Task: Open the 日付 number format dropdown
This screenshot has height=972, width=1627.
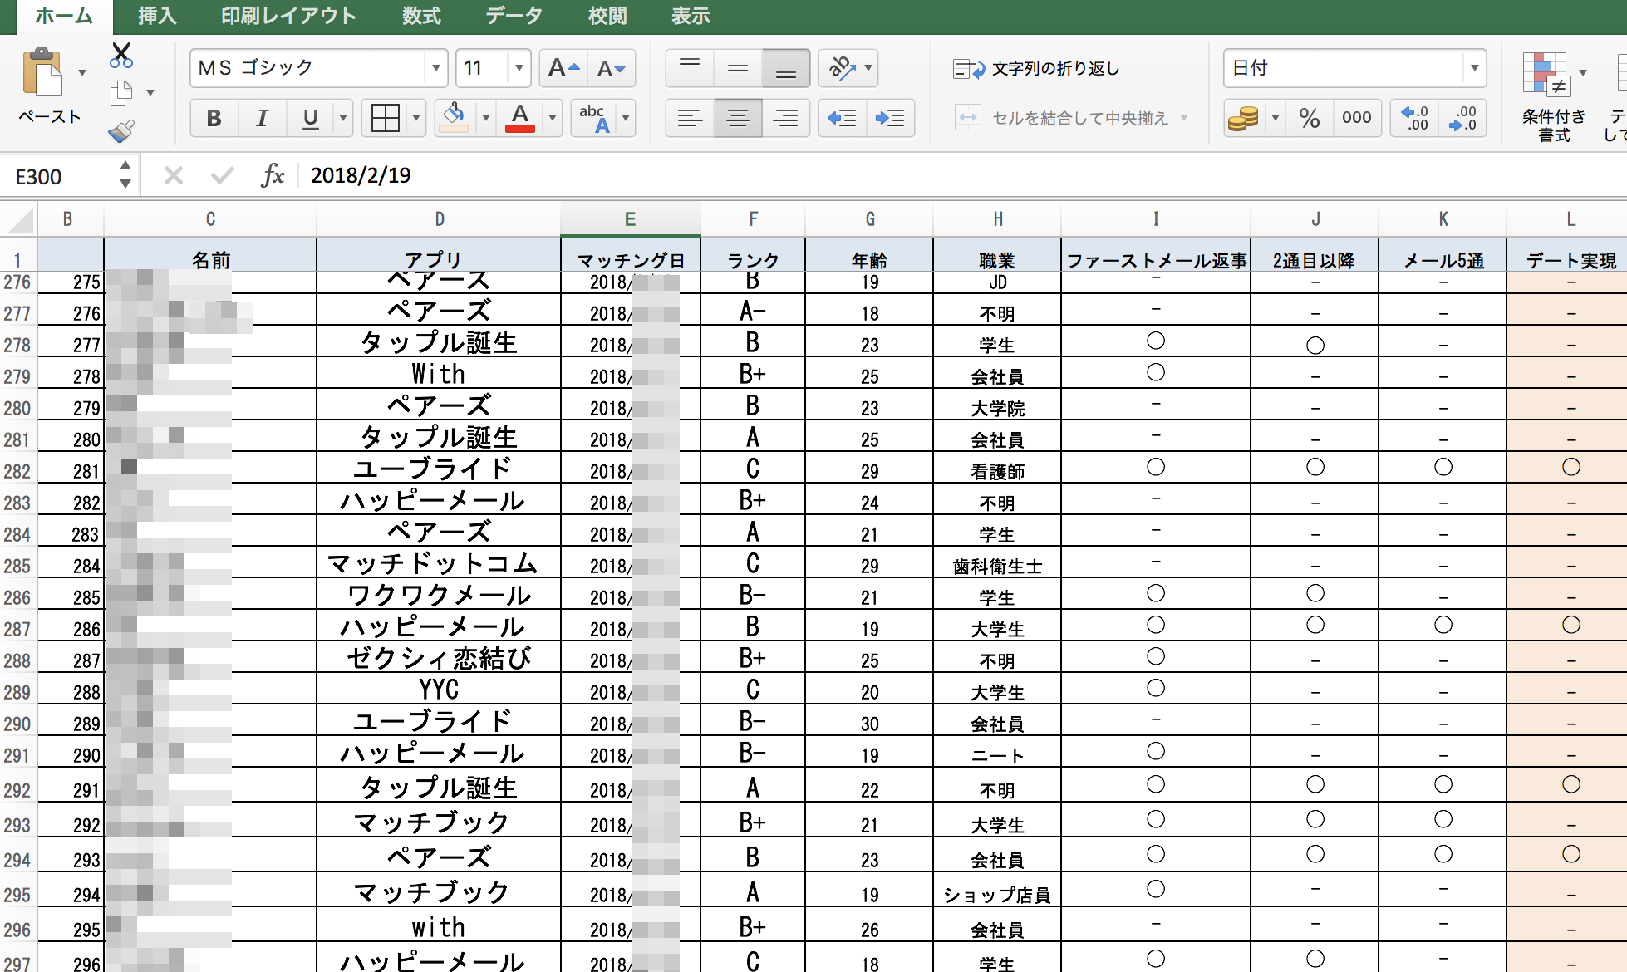Action: (1474, 68)
